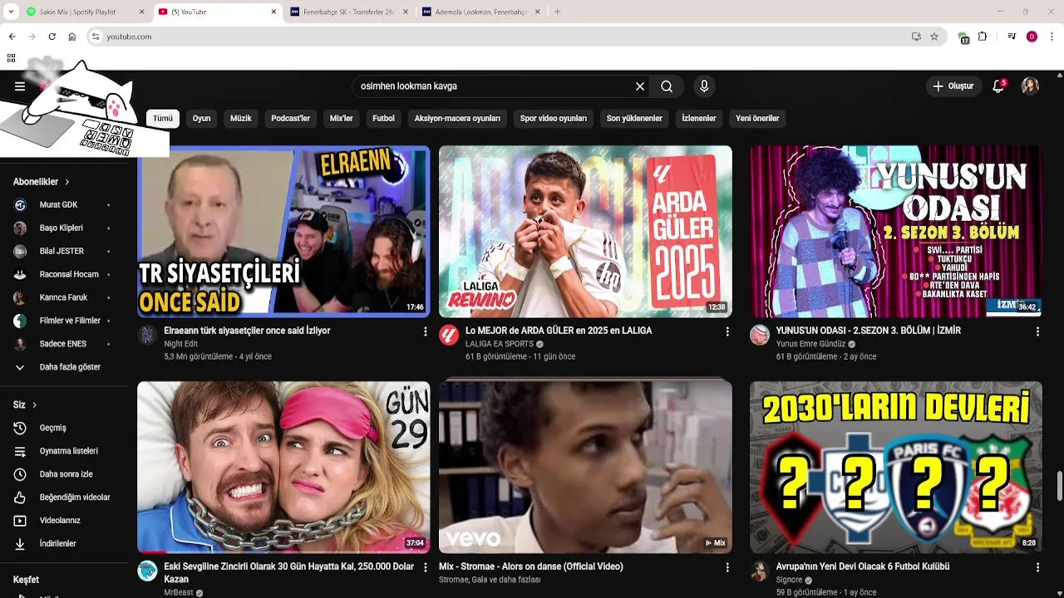The height and width of the screenshot is (598, 1064).
Task: Open Elraenn TR Siyasetçileri video thumbnail
Action: 283,232
